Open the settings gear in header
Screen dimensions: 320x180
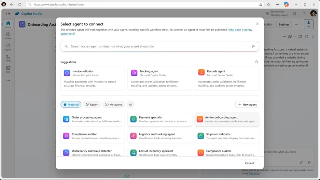(294, 13)
